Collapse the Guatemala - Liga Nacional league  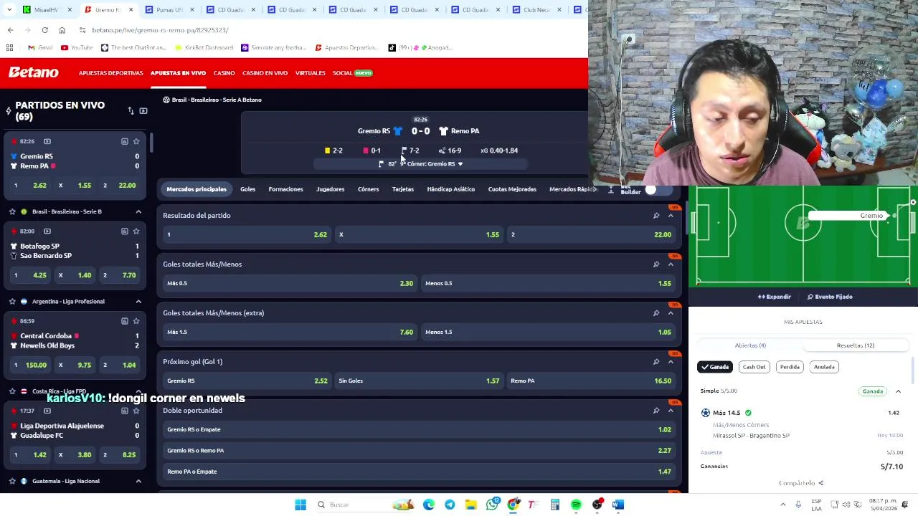point(138,481)
